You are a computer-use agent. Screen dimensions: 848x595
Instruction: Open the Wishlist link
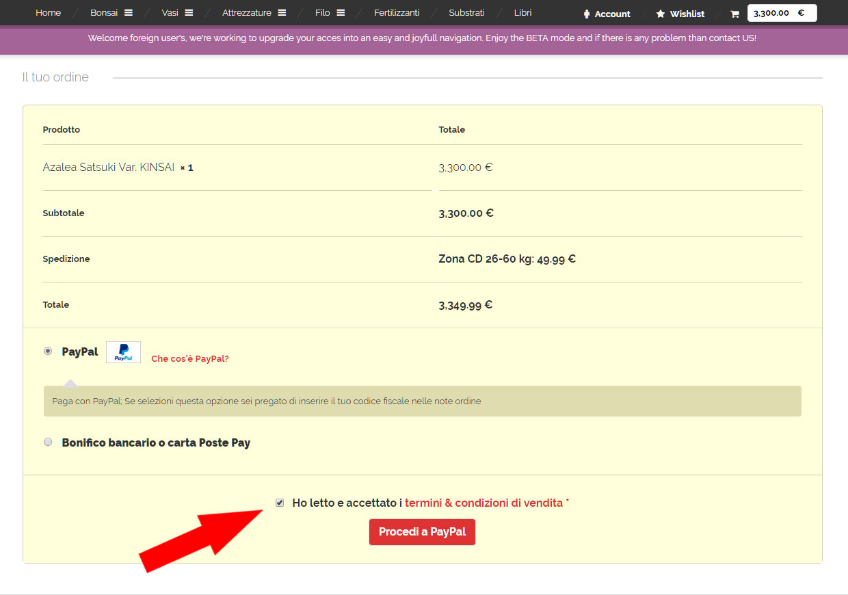(x=687, y=14)
